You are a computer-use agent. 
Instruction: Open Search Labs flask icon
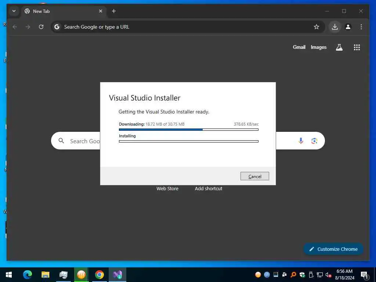339,47
